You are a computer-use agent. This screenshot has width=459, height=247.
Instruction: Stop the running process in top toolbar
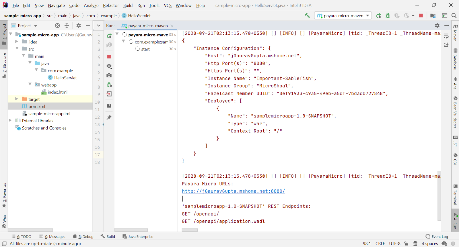click(421, 16)
